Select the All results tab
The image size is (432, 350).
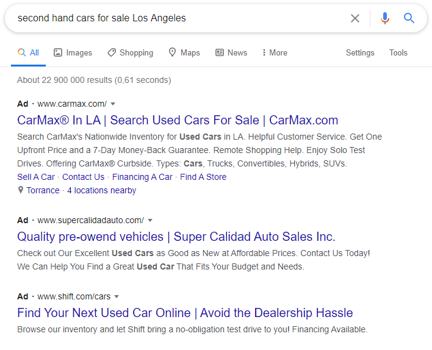pos(28,52)
